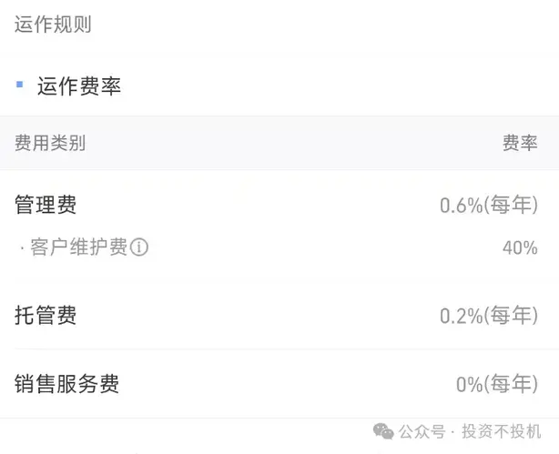Click the 费用类别 column header

50,143
